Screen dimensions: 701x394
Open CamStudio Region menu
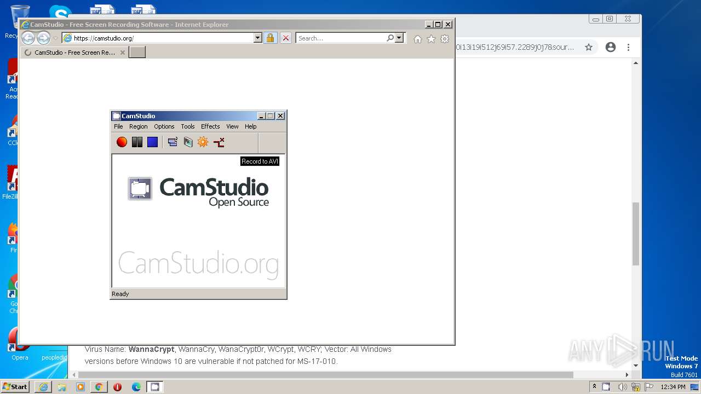(138, 126)
